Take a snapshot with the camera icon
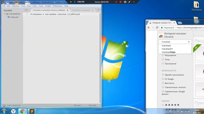 pyautogui.click(x=125, y=2)
